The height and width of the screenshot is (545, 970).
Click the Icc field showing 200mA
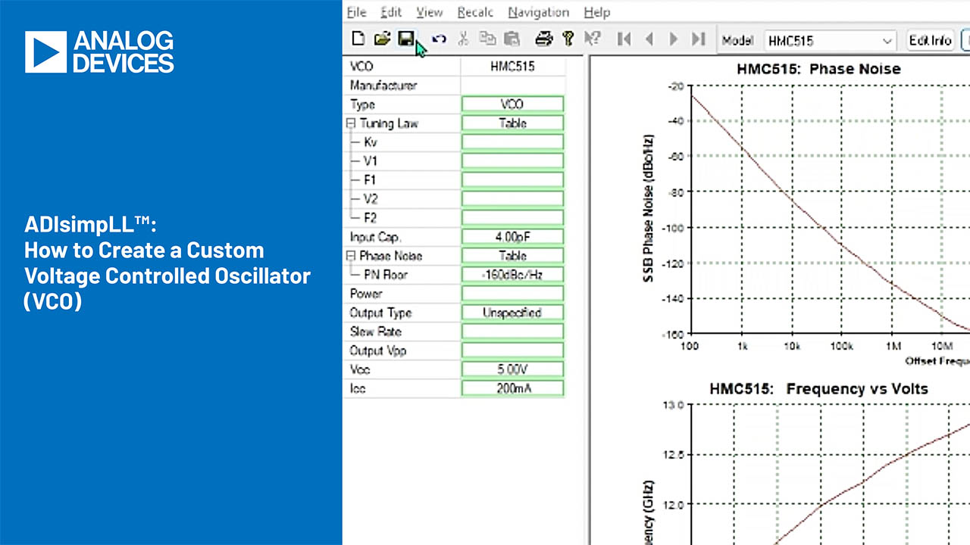(512, 388)
